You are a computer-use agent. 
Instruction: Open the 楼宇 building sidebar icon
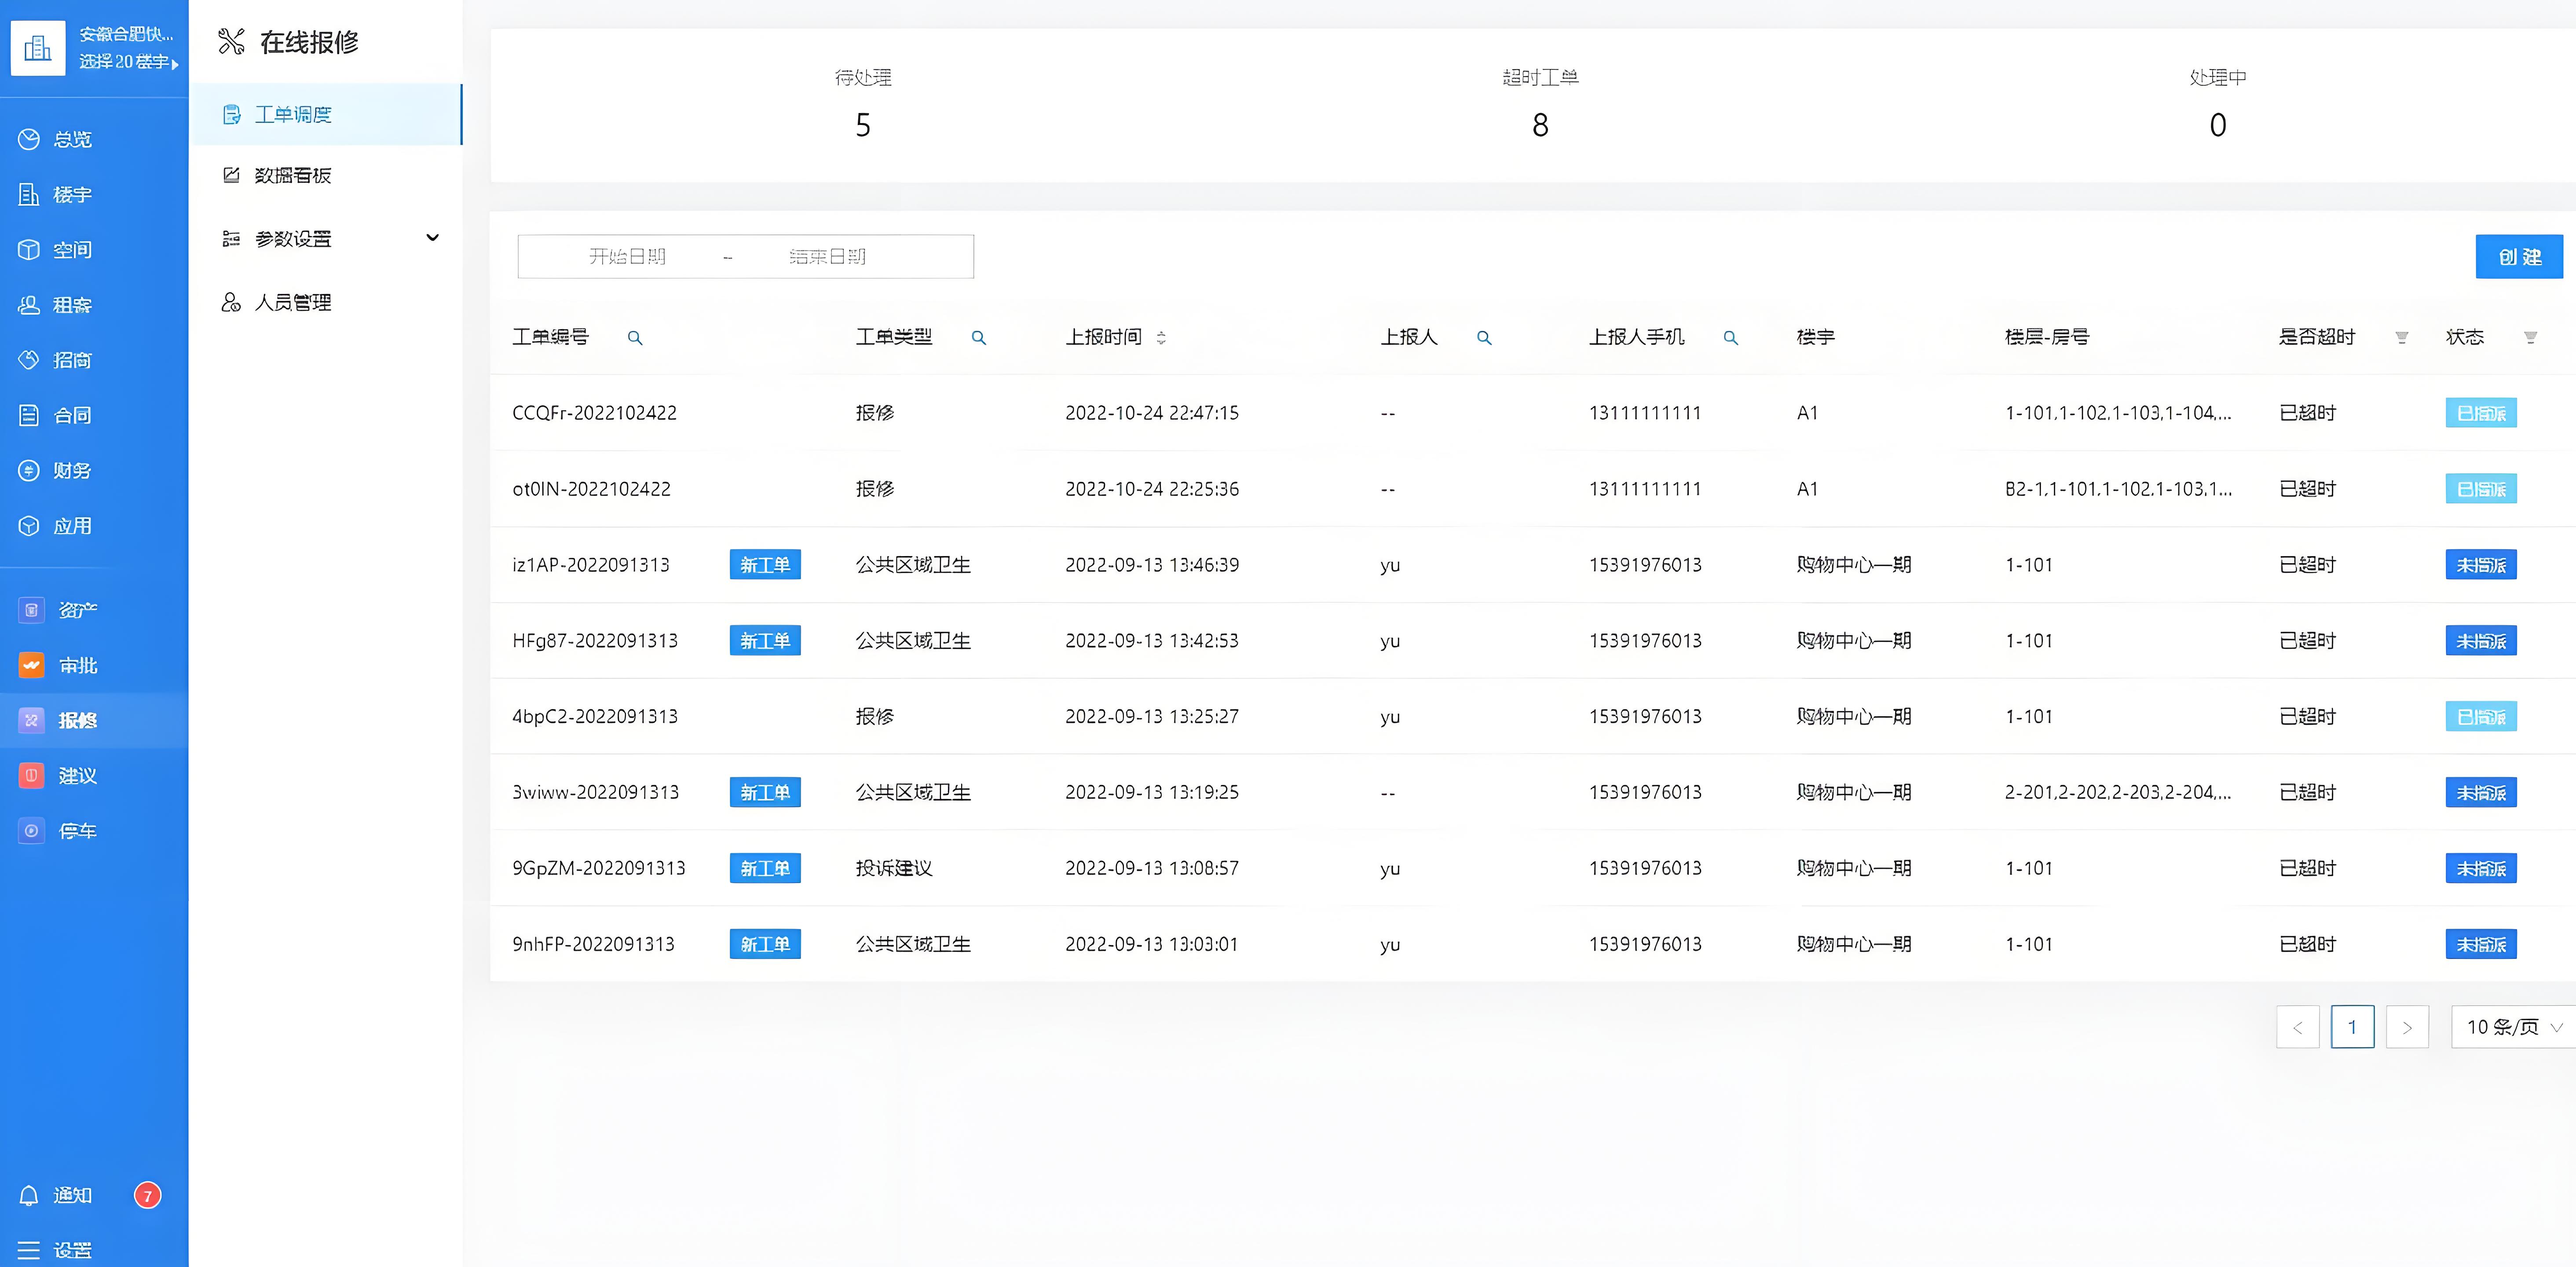click(x=29, y=194)
